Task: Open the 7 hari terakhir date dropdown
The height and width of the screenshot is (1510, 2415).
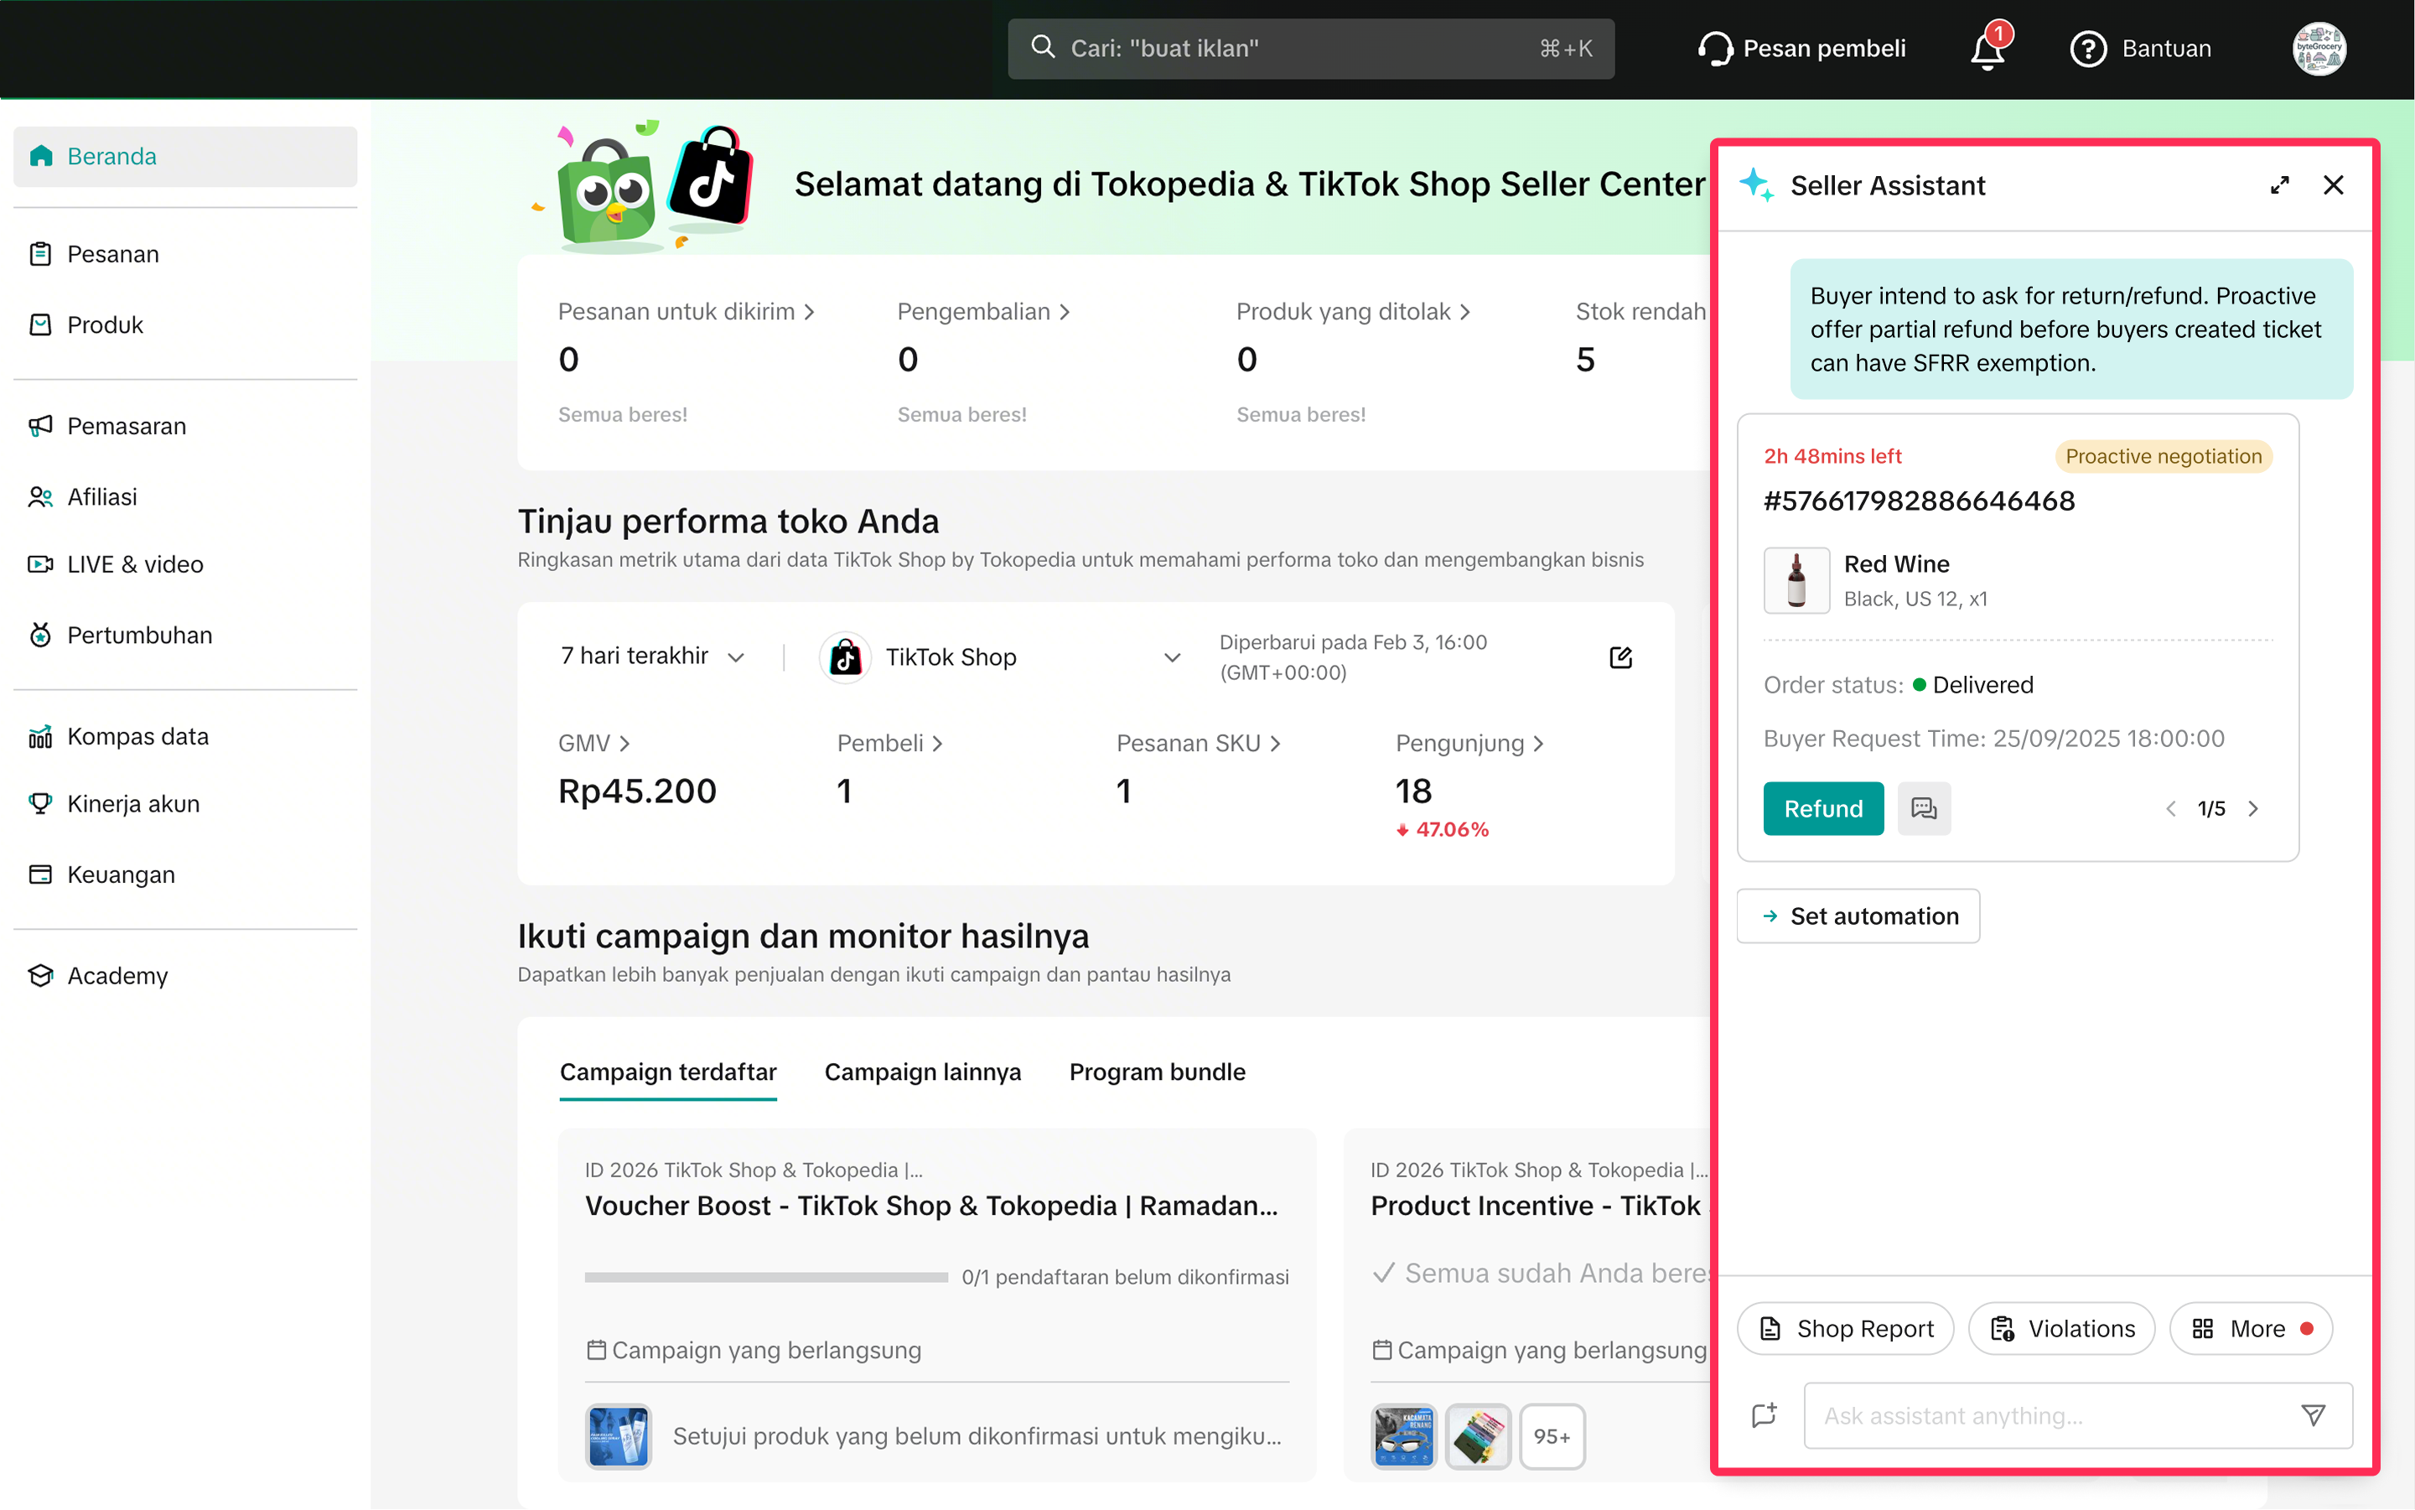Action: tap(652, 656)
